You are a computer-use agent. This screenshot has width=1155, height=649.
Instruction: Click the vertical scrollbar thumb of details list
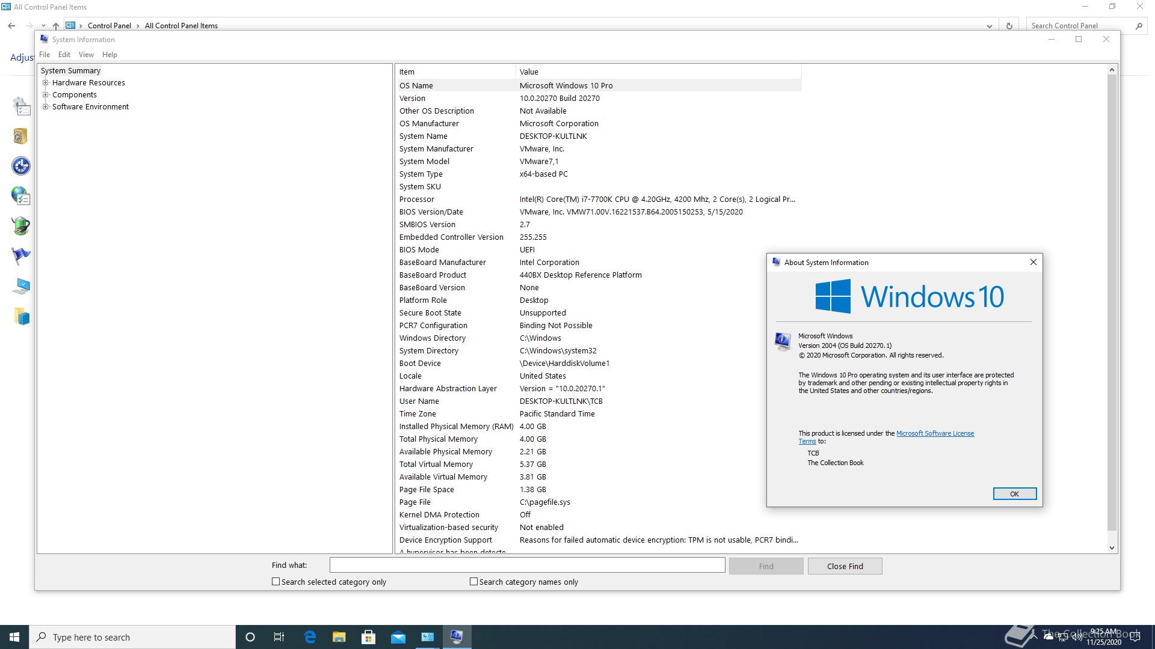coord(1112,303)
